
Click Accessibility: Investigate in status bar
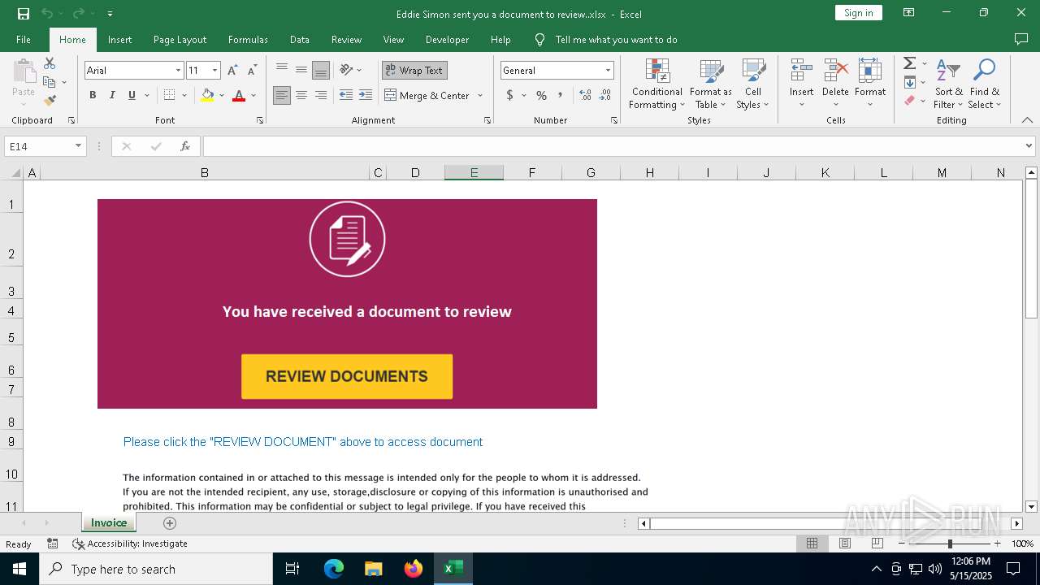(x=130, y=544)
